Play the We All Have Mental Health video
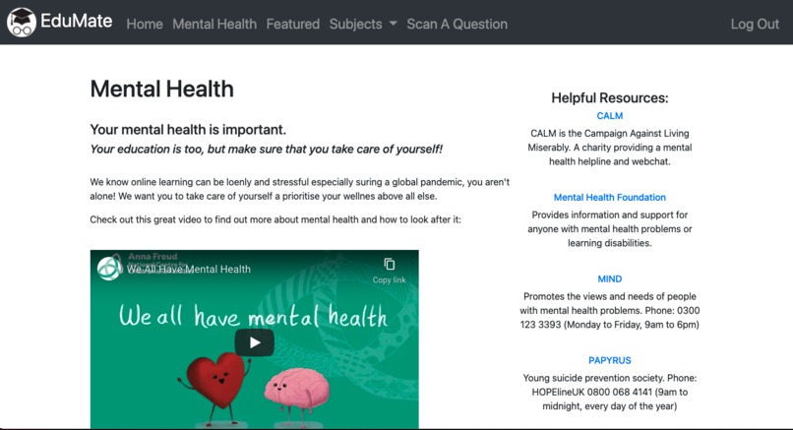 (255, 342)
